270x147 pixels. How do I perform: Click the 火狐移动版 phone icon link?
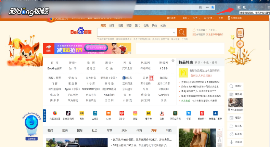coord(235,18)
